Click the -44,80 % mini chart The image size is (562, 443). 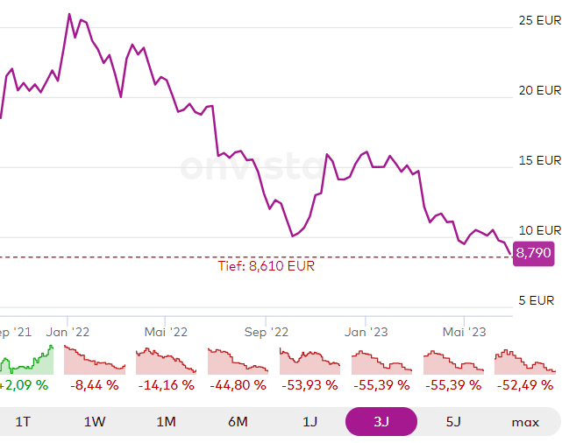pos(238,361)
